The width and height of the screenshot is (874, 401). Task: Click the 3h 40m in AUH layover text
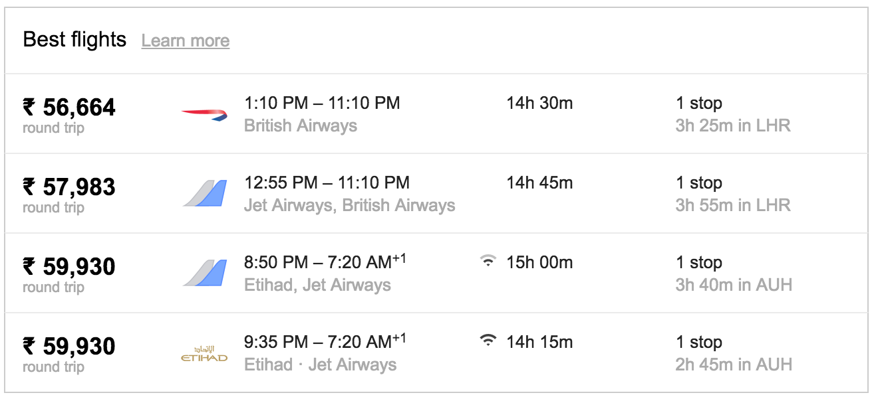coord(734,285)
